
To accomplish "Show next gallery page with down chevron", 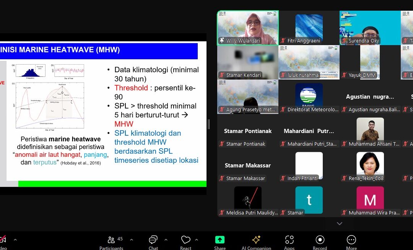I will pos(340,223).
